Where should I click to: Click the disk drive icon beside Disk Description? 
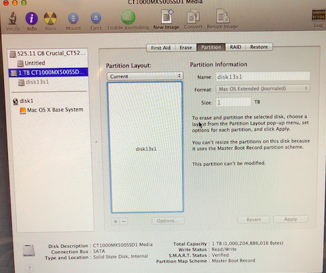tap(29, 251)
